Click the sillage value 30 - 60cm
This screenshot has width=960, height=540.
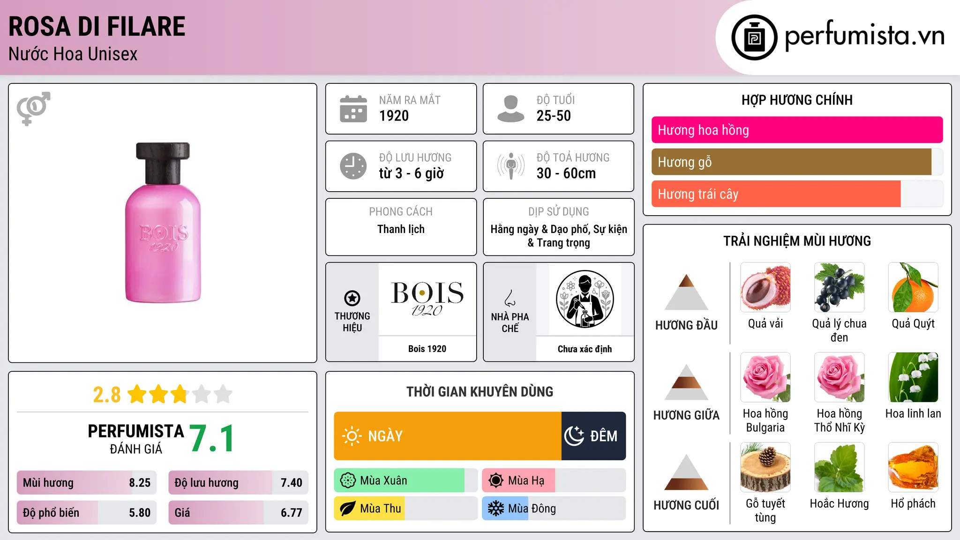566,173
